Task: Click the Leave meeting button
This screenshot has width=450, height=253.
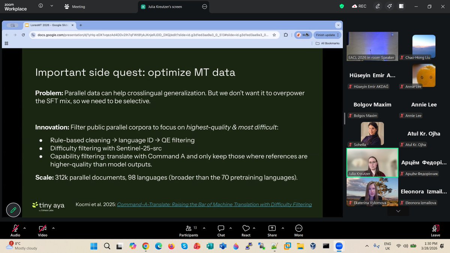Action: [435, 231]
